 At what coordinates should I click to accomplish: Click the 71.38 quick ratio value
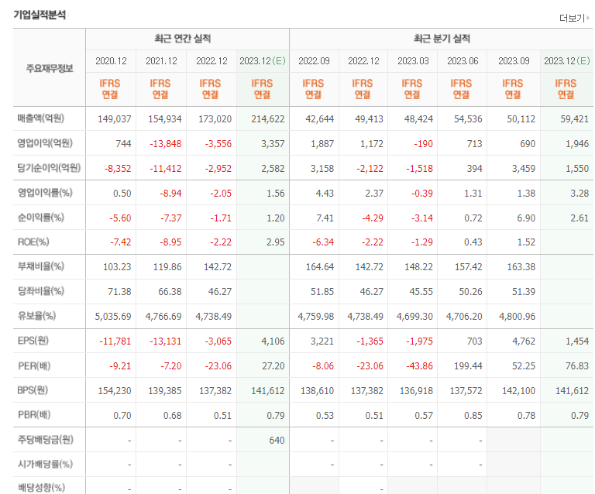(119, 292)
